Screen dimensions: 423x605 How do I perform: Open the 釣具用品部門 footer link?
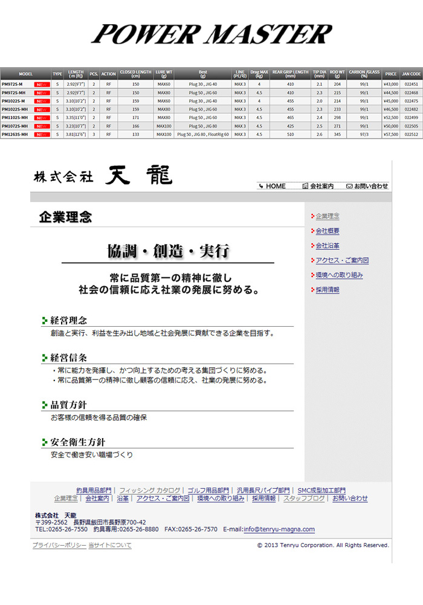coord(94,490)
